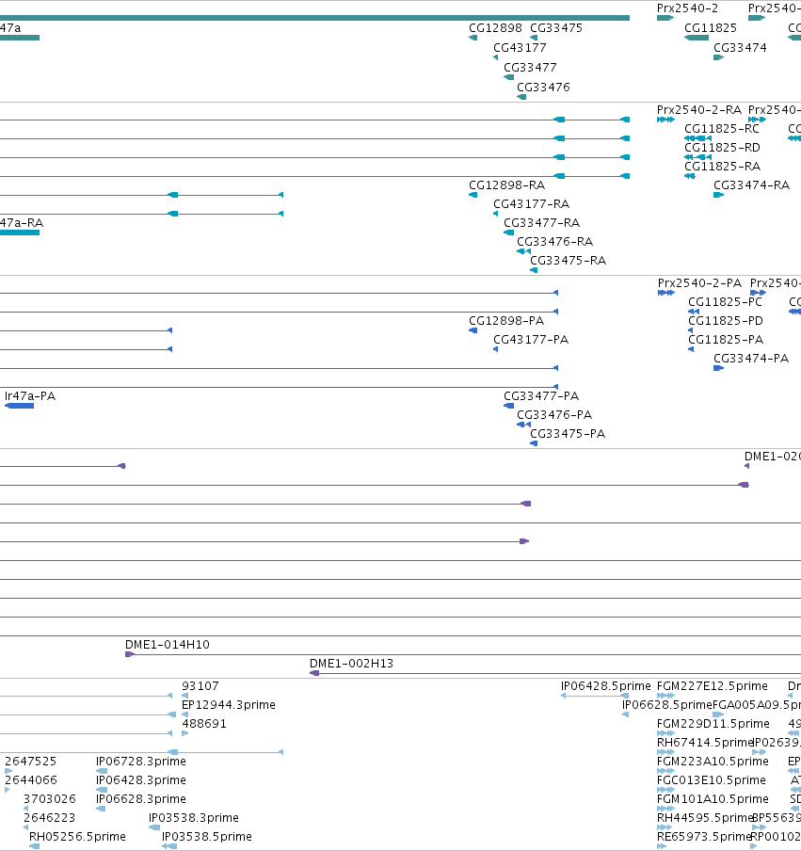Select transcript CG11825-RC label
The image size is (801, 851).
(721, 129)
